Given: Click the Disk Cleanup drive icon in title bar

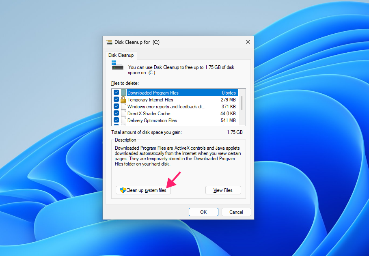Looking at the screenshot, I should (109, 42).
